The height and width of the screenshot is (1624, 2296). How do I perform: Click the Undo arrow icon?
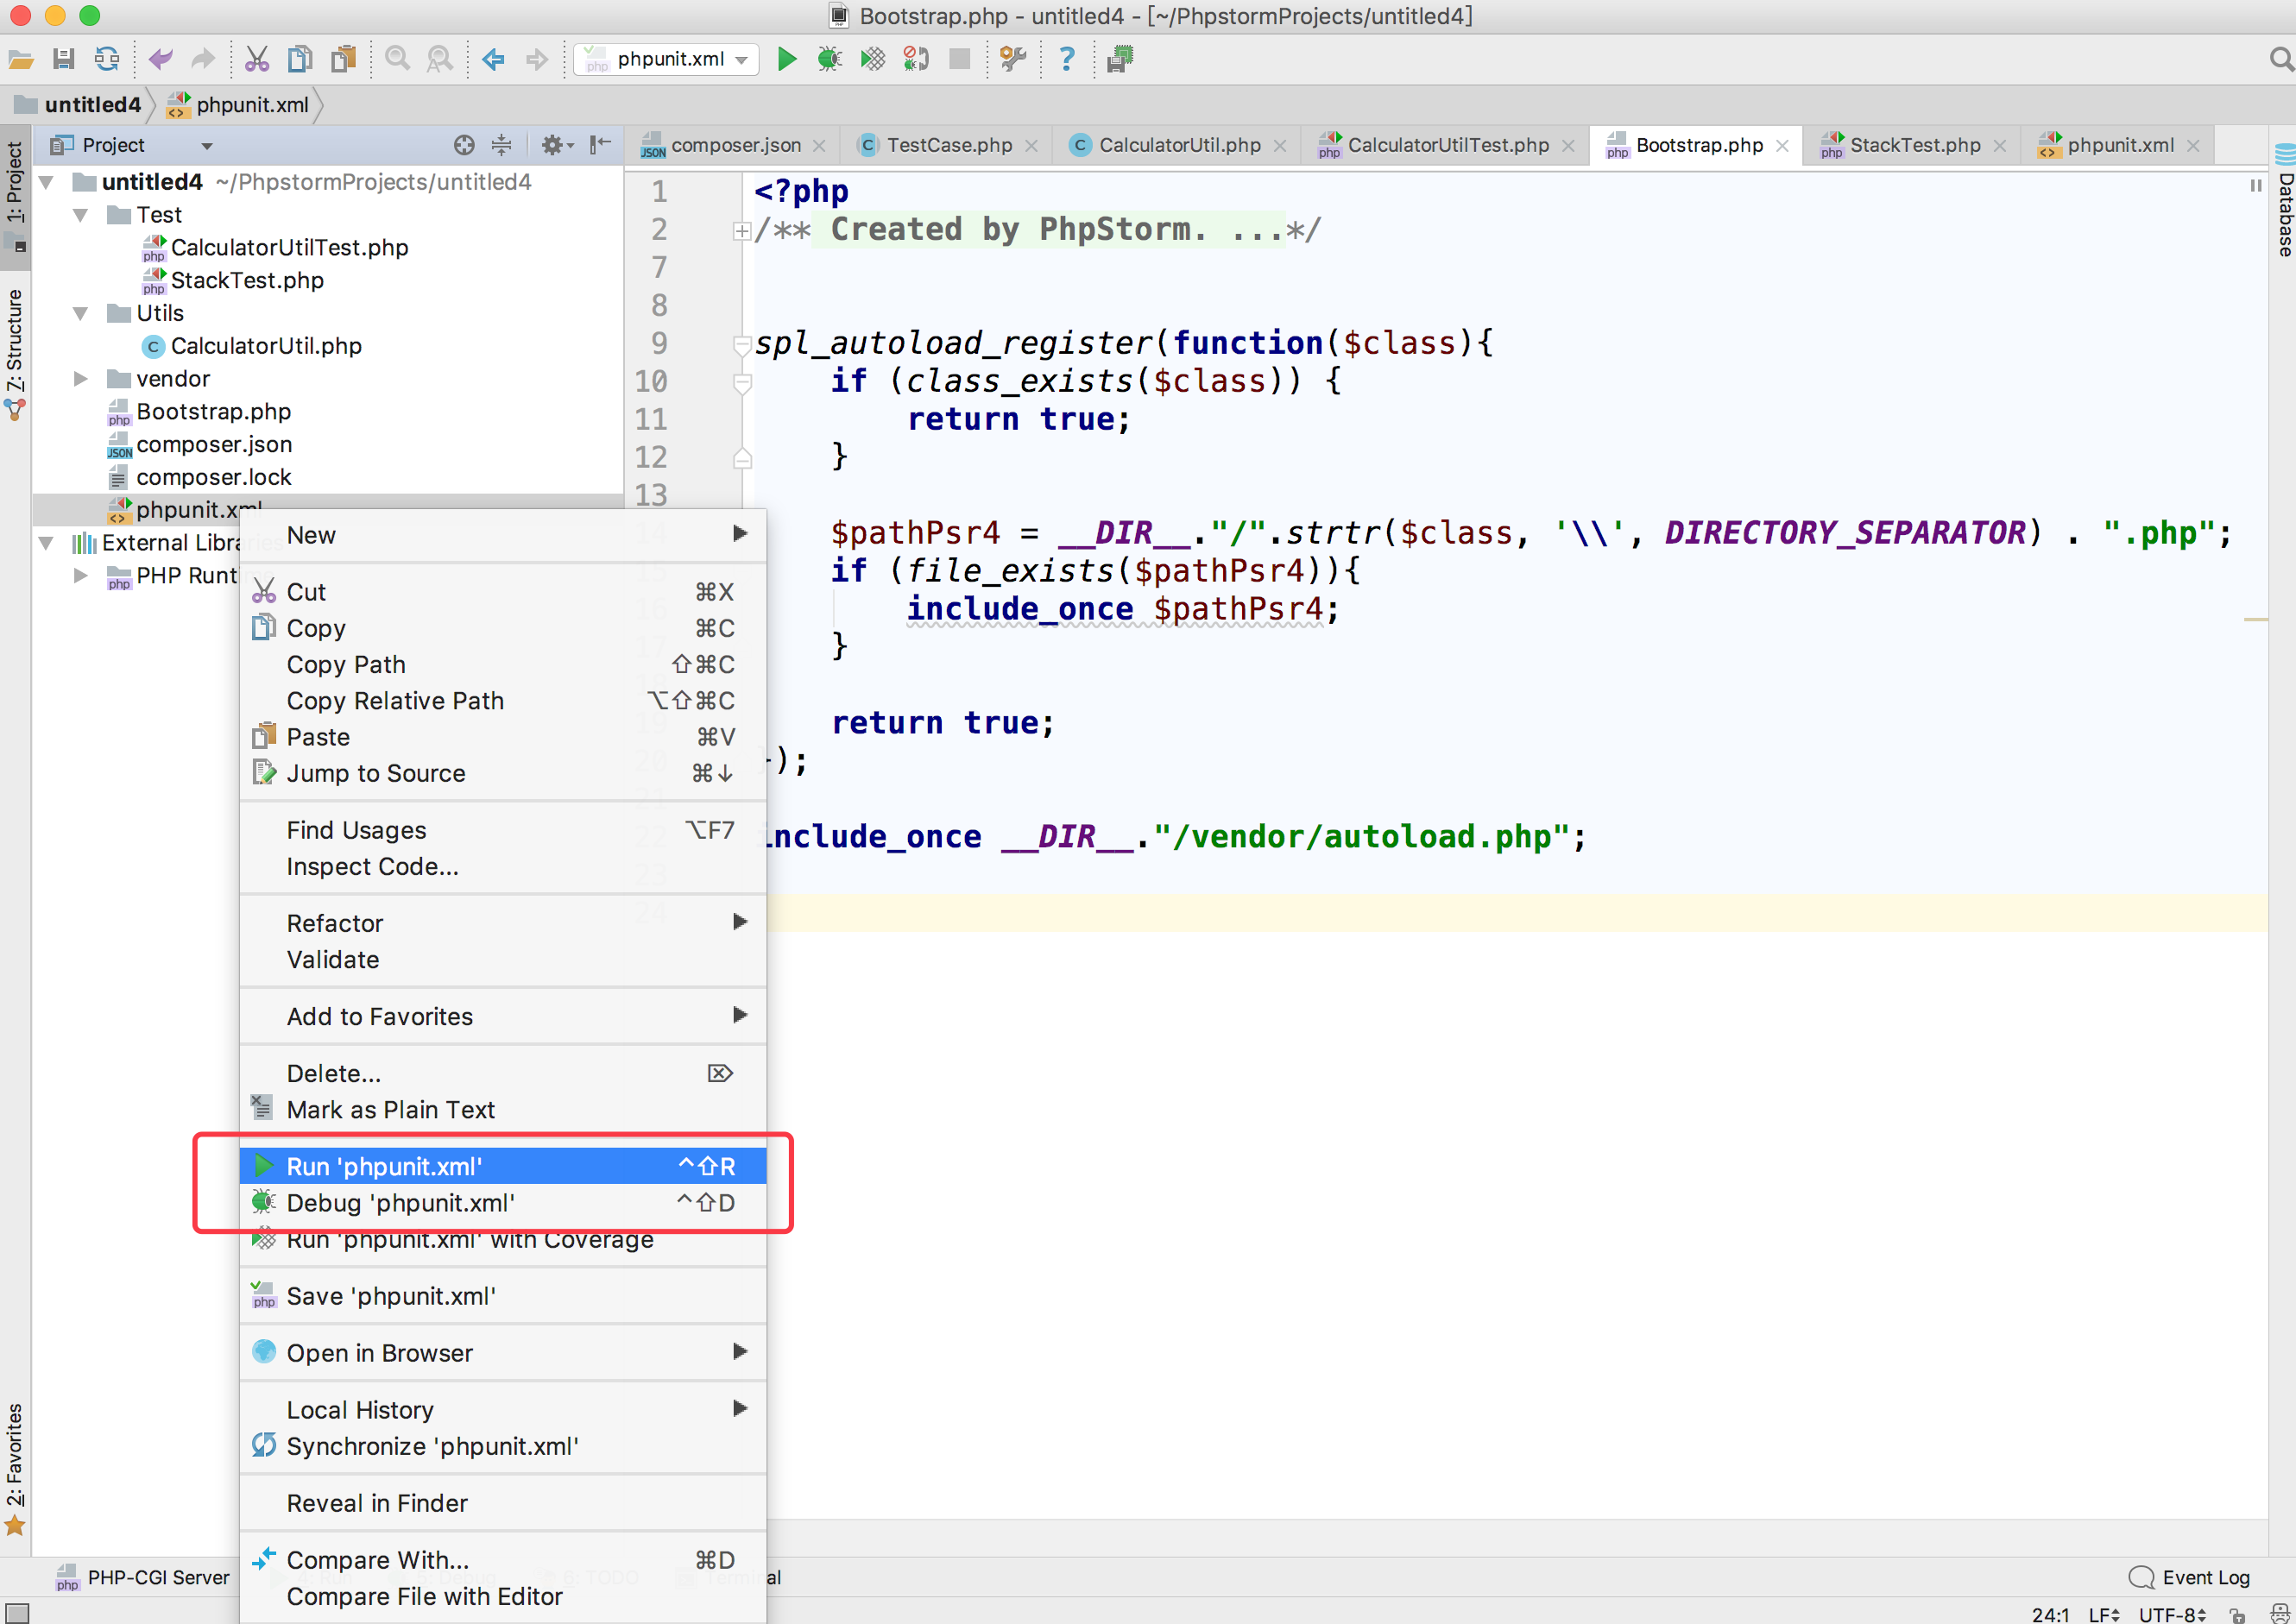point(160,60)
